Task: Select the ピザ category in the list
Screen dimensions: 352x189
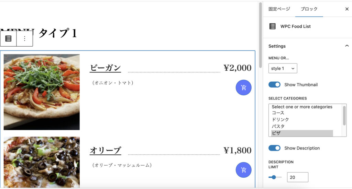Action: [x=302, y=133]
